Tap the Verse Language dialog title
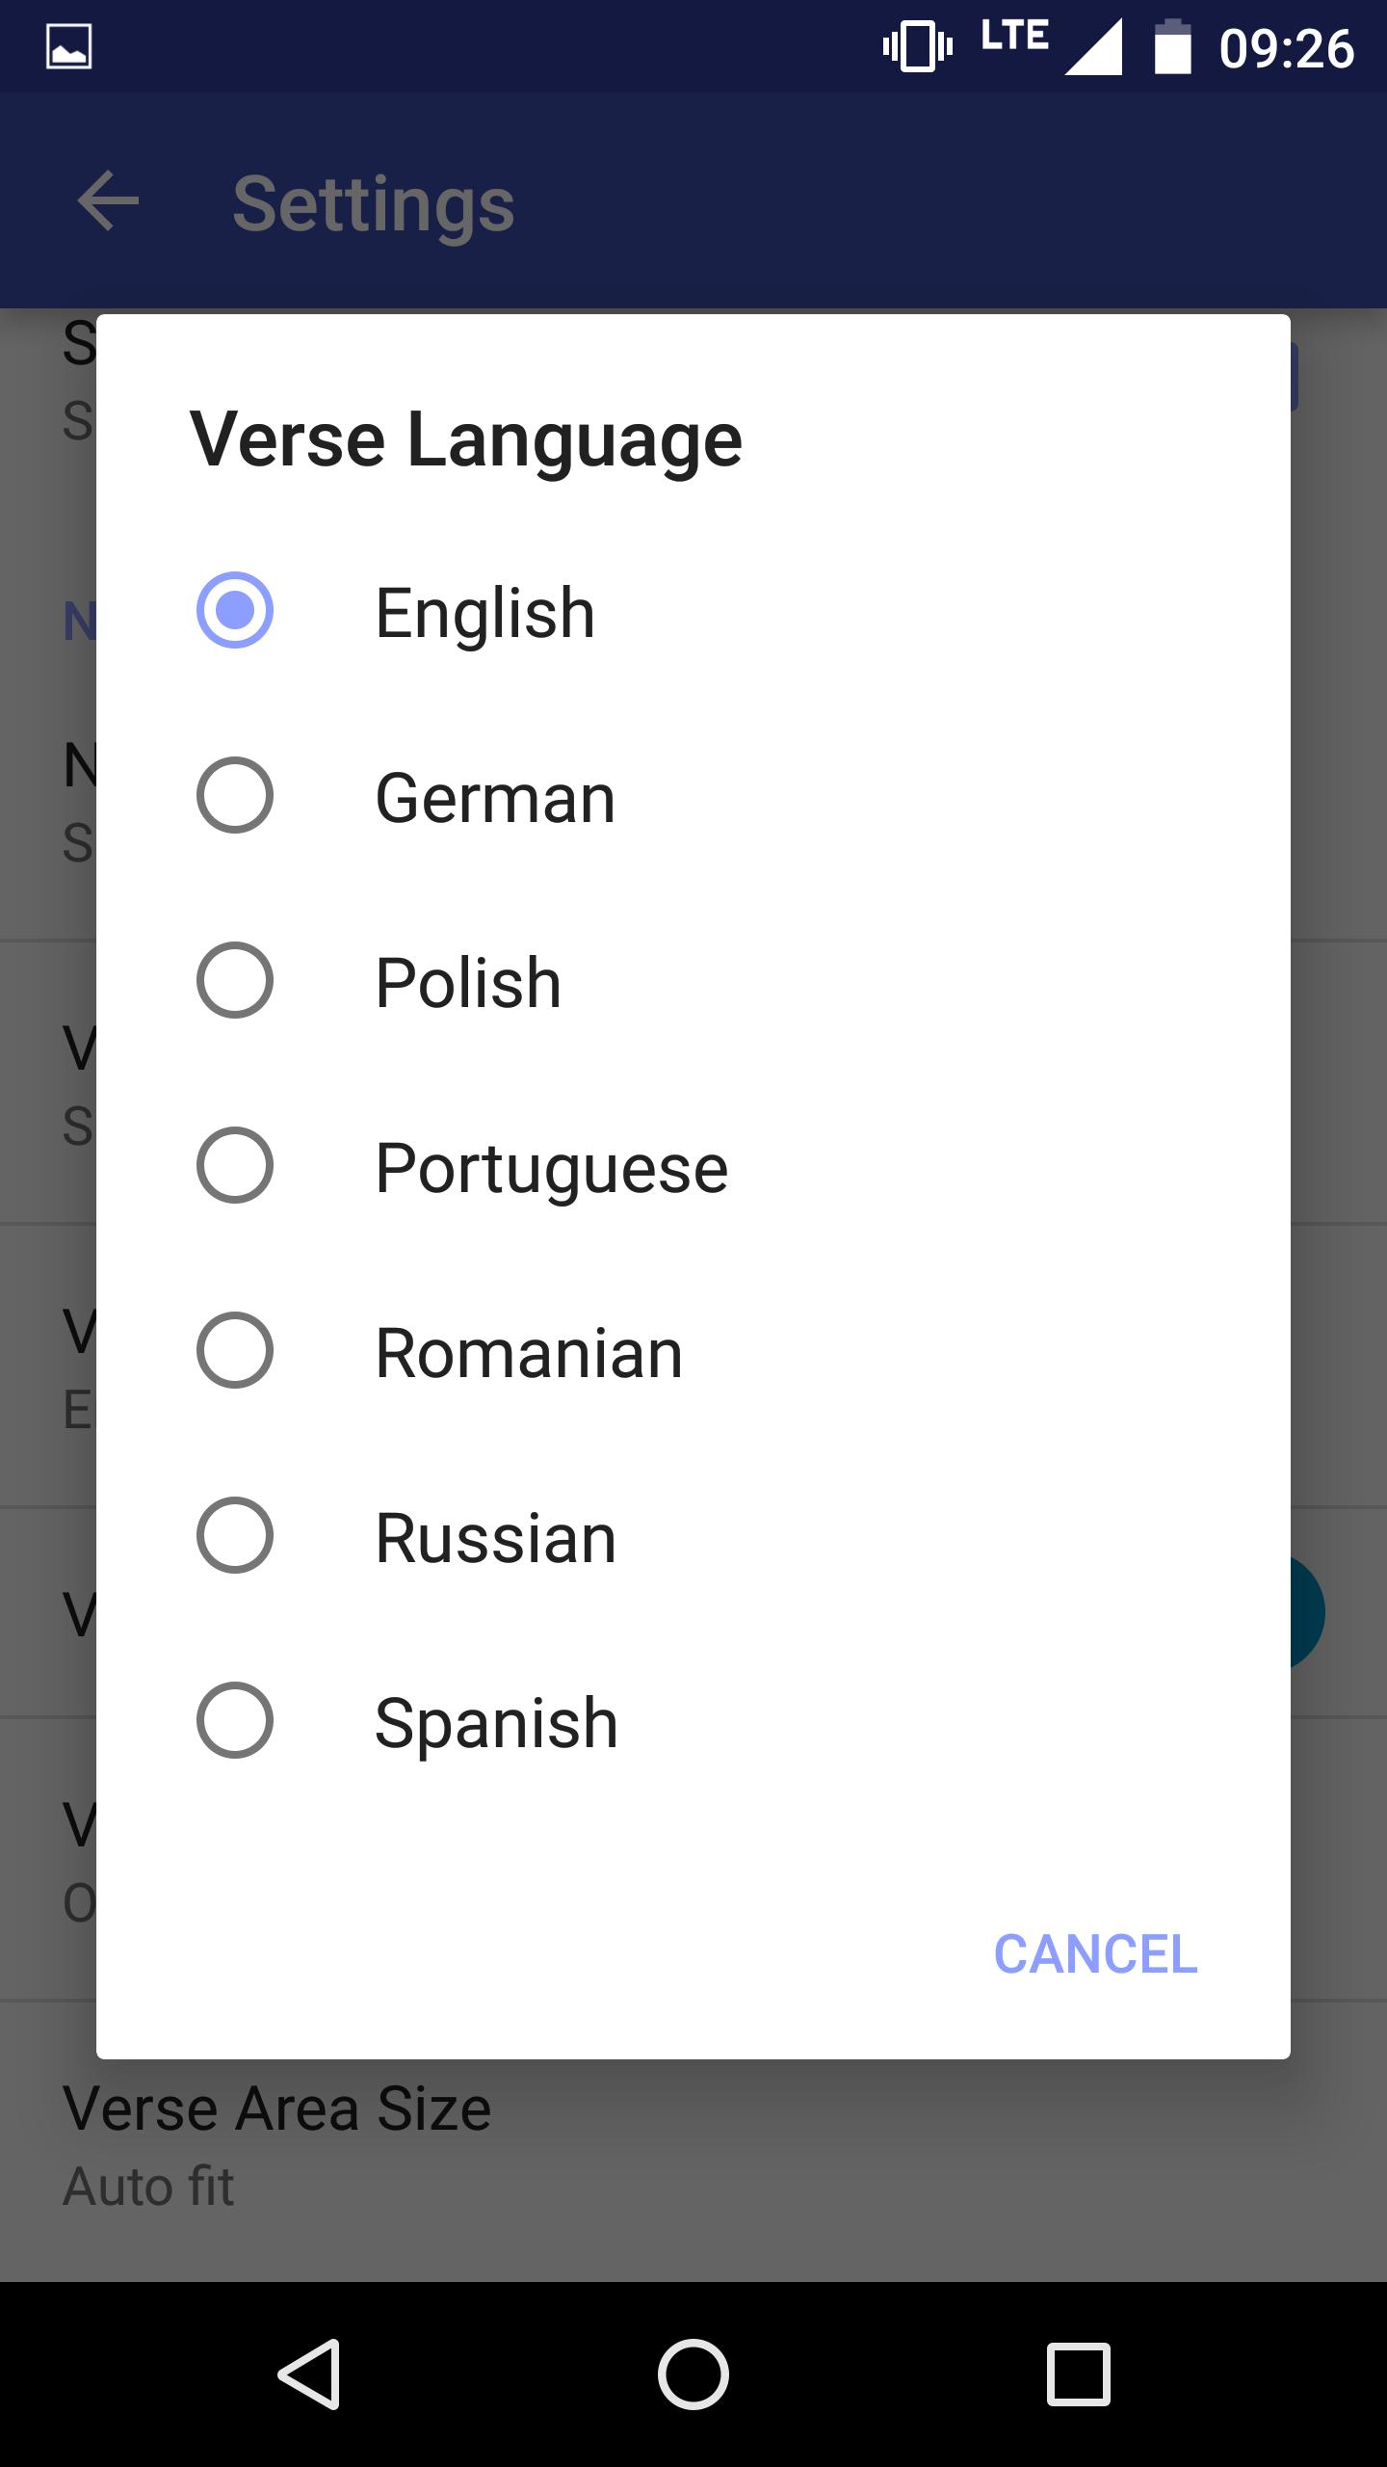This screenshot has height=2467, width=1387. tap(466, 440)
